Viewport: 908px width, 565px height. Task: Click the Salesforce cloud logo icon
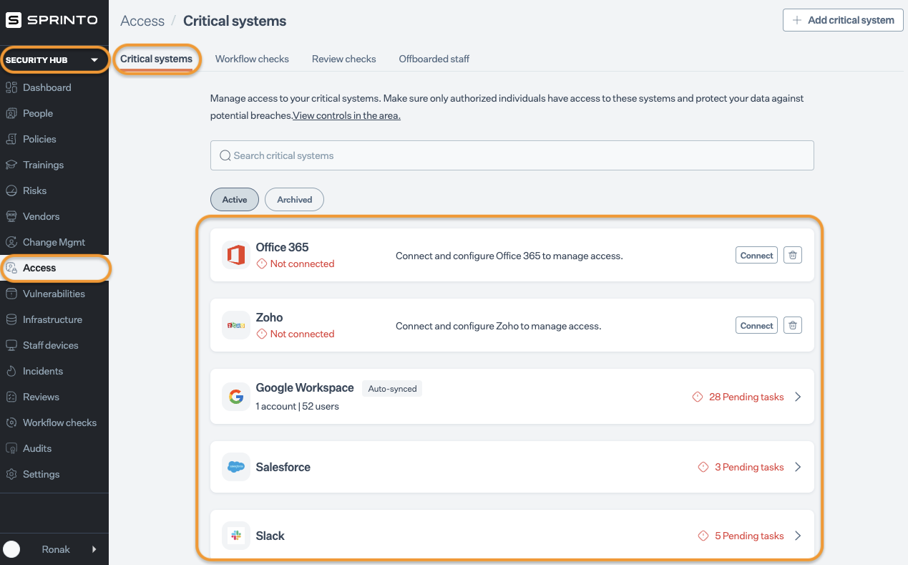235,467
